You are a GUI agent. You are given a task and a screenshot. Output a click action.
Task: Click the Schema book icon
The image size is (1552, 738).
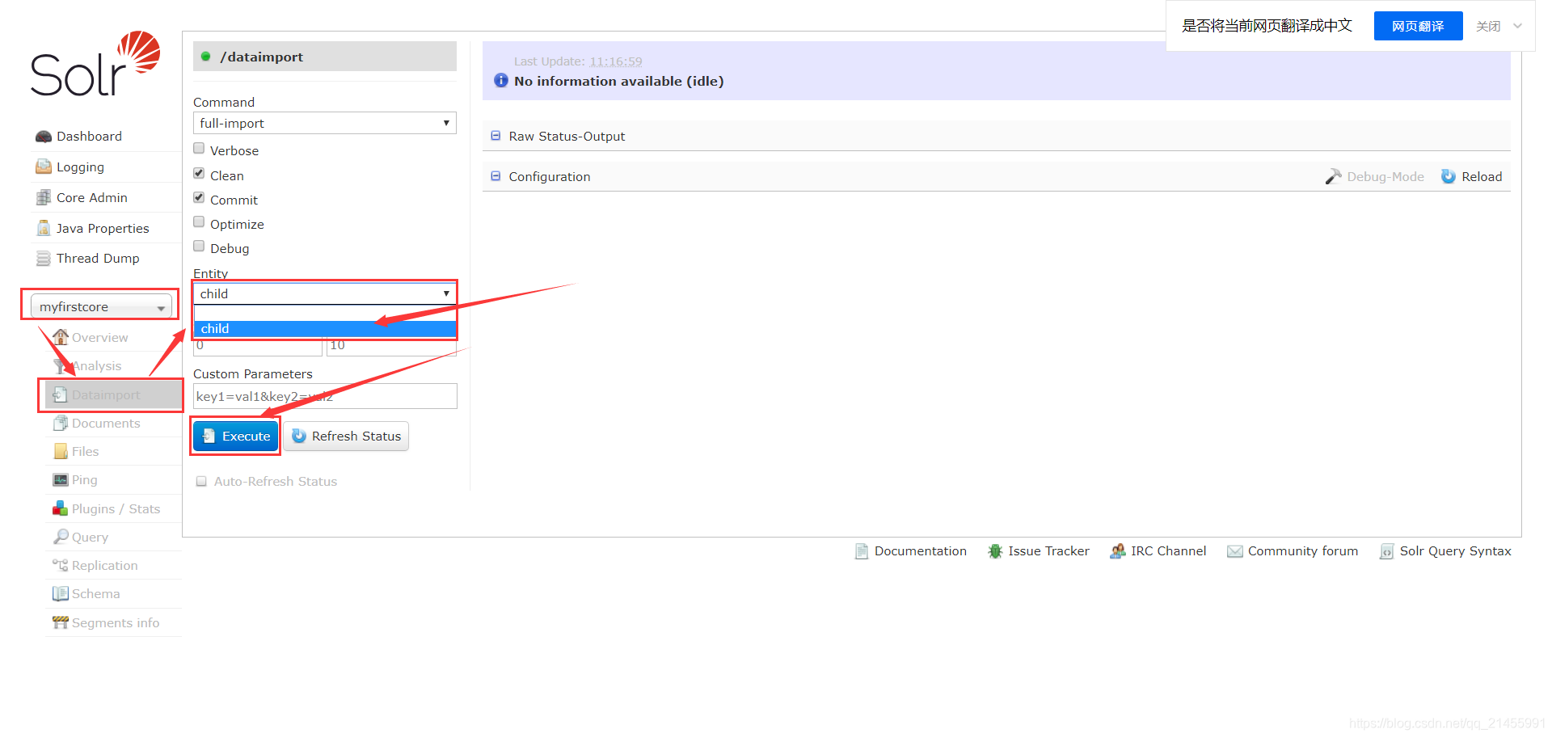point(61,593)
